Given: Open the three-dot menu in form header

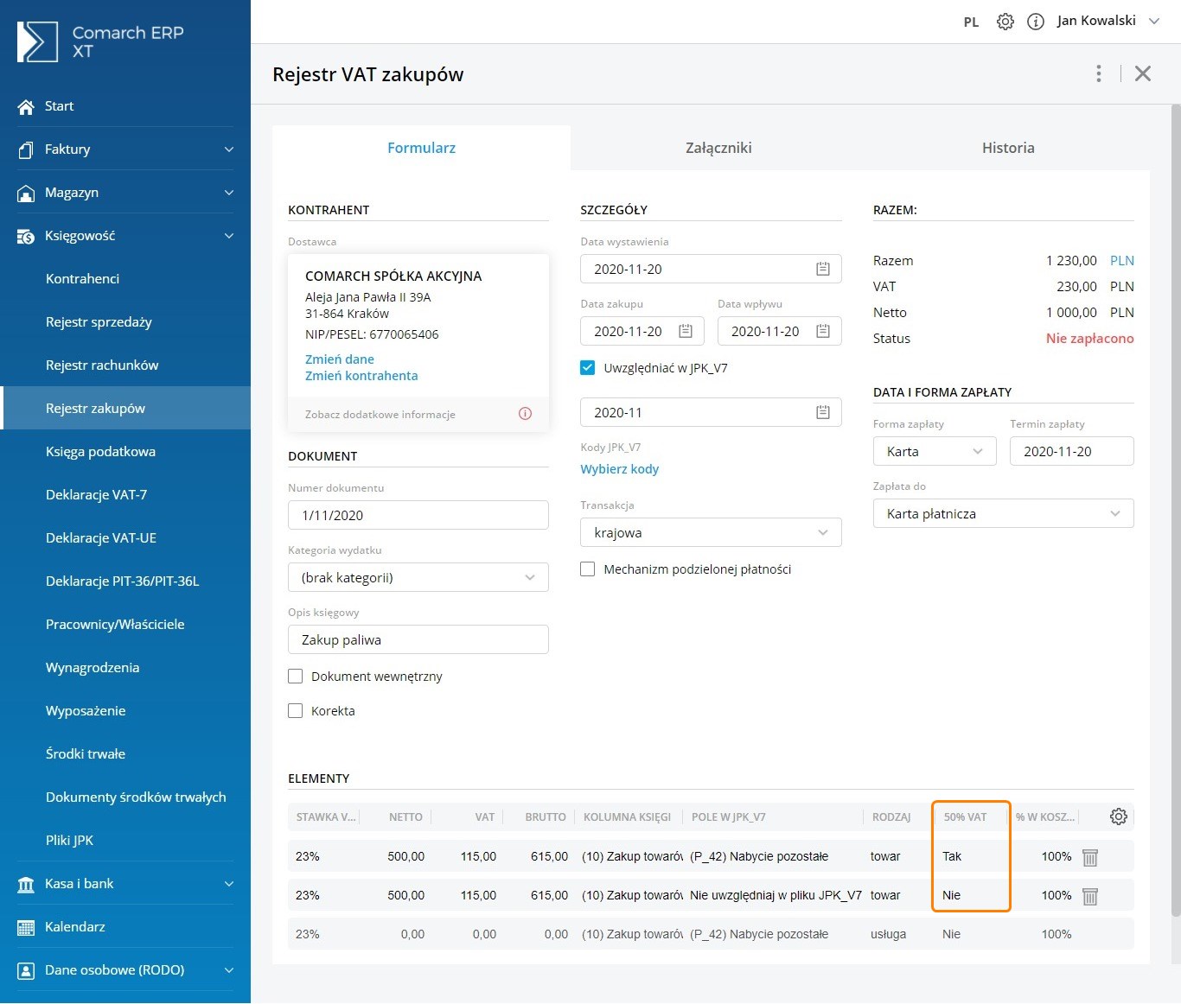Looking at the screenshot, I should coord(1099,73).
